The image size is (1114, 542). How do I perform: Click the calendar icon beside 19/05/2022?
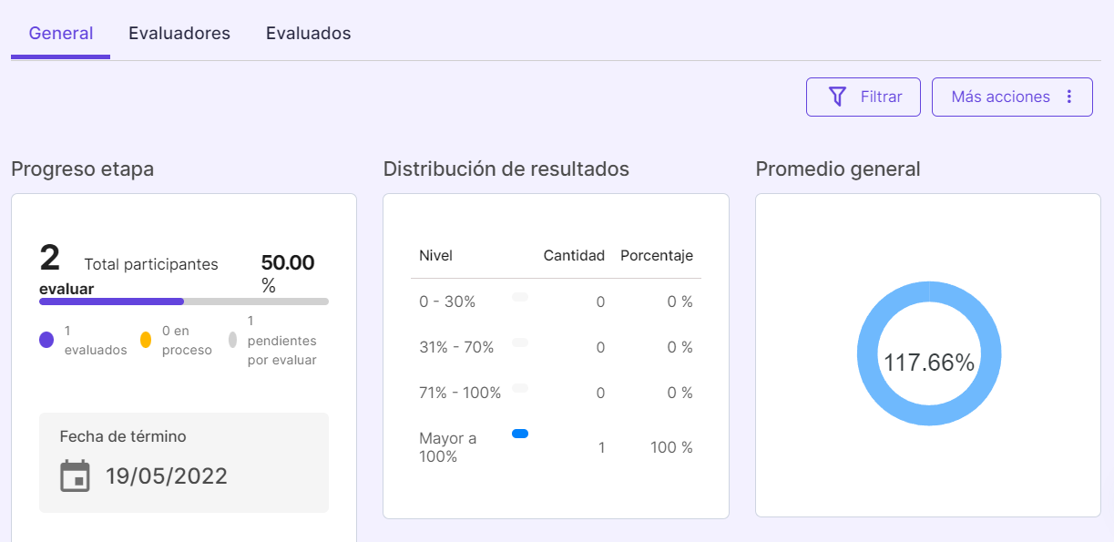click(x=75, y=476)
